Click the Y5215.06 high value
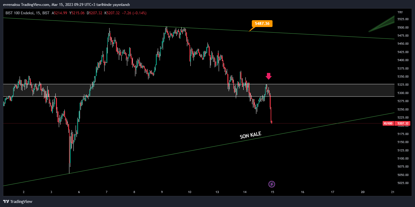This screenshot has width=415, height=207. pos(77,13)
